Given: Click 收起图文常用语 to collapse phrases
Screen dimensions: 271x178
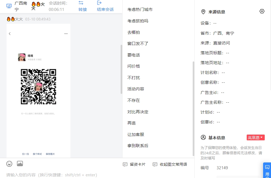Looking at the screenshot, I should pyautogui.click(x=170, y=164).
